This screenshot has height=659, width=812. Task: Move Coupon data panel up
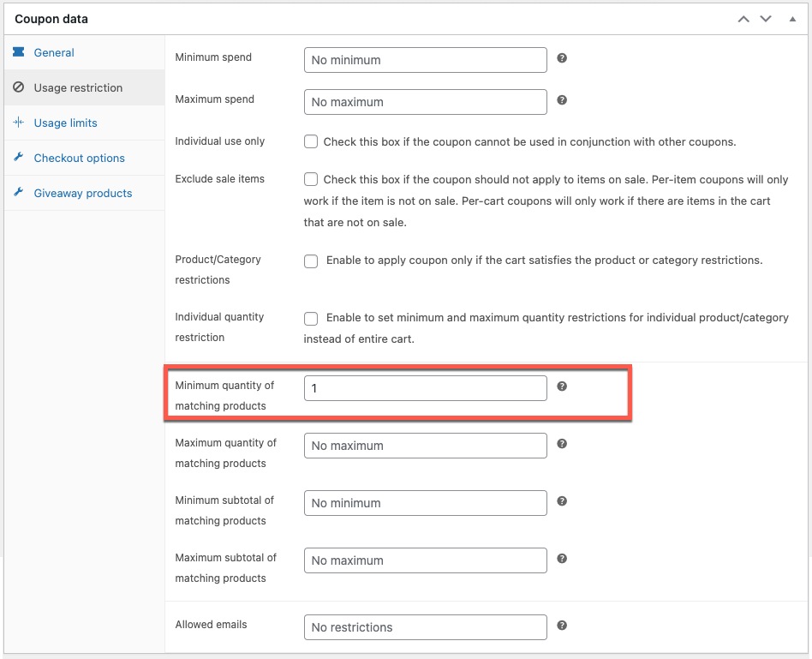click(x=743, y=19)
